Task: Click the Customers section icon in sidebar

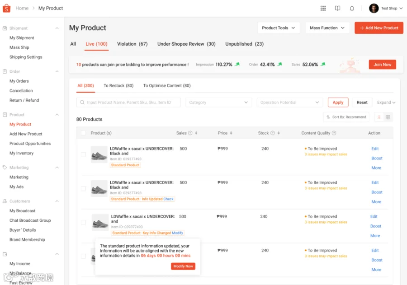Action: tap(5, 201)
